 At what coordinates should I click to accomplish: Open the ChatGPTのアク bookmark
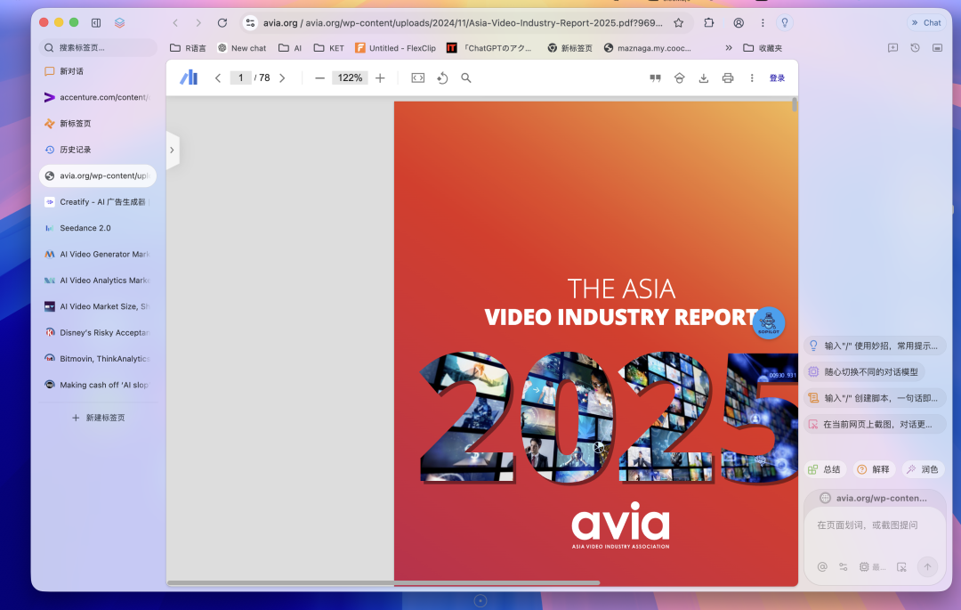click(489, 48)
